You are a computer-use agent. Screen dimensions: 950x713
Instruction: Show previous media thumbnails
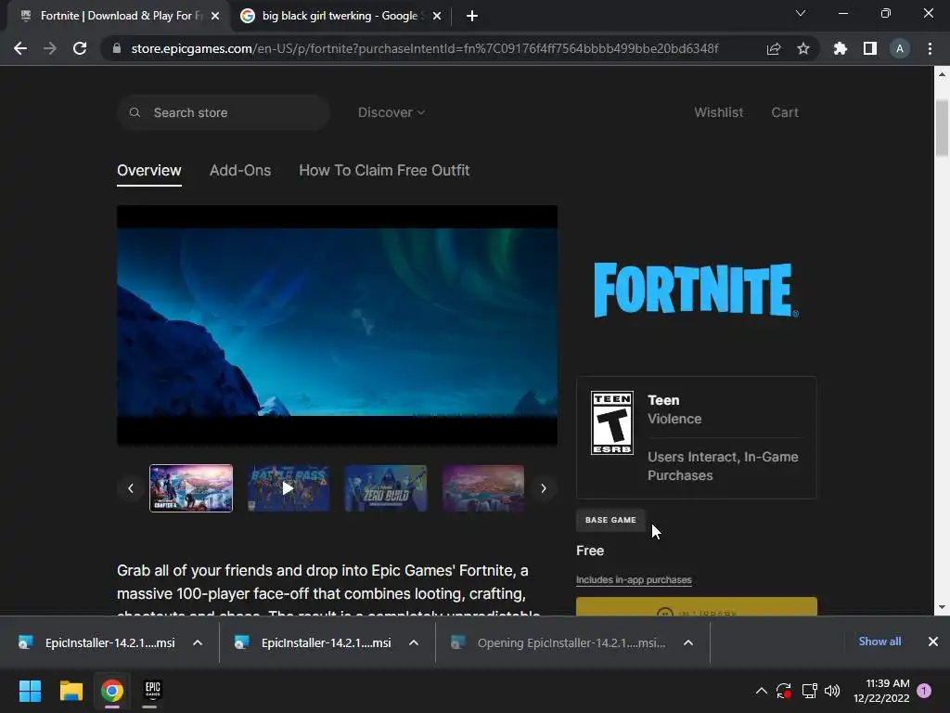(x=130, y=488)
